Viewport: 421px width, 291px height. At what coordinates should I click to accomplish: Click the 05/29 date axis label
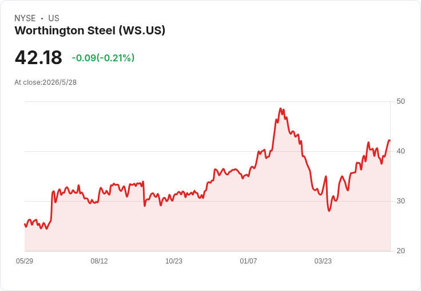(25, 261)
